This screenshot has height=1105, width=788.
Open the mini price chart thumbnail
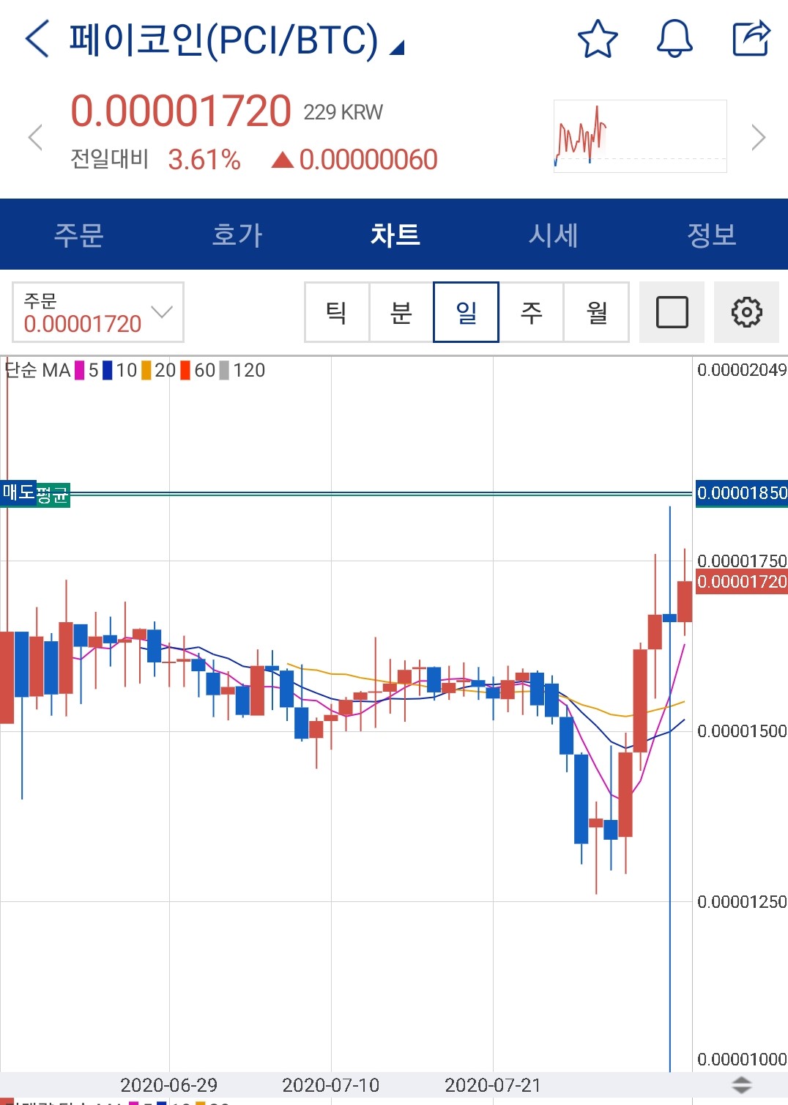coord(640,136)
